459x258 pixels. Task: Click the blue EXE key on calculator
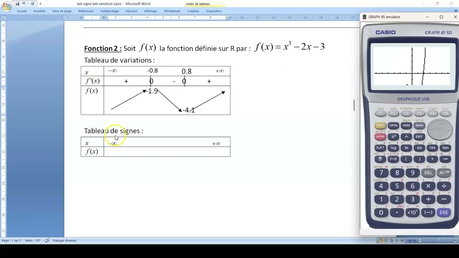[444, 212]
